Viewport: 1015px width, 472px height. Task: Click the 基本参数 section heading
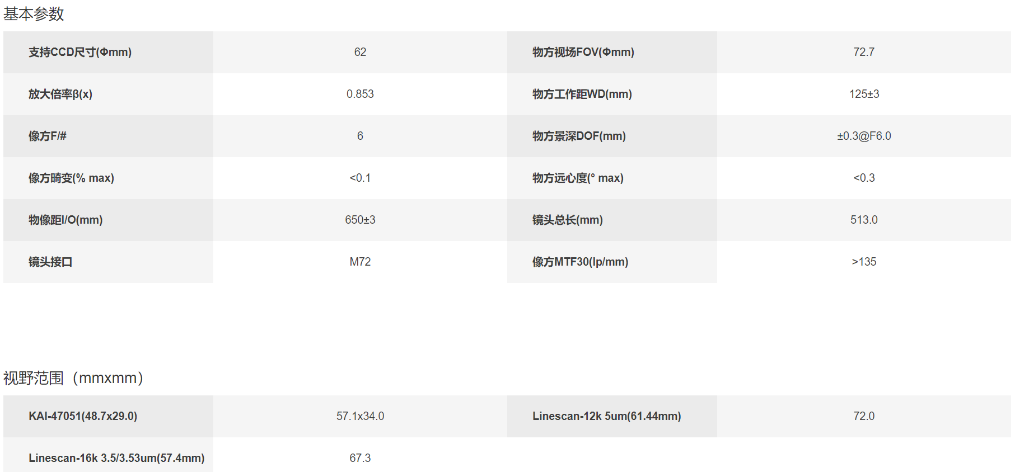click(34, 14)
